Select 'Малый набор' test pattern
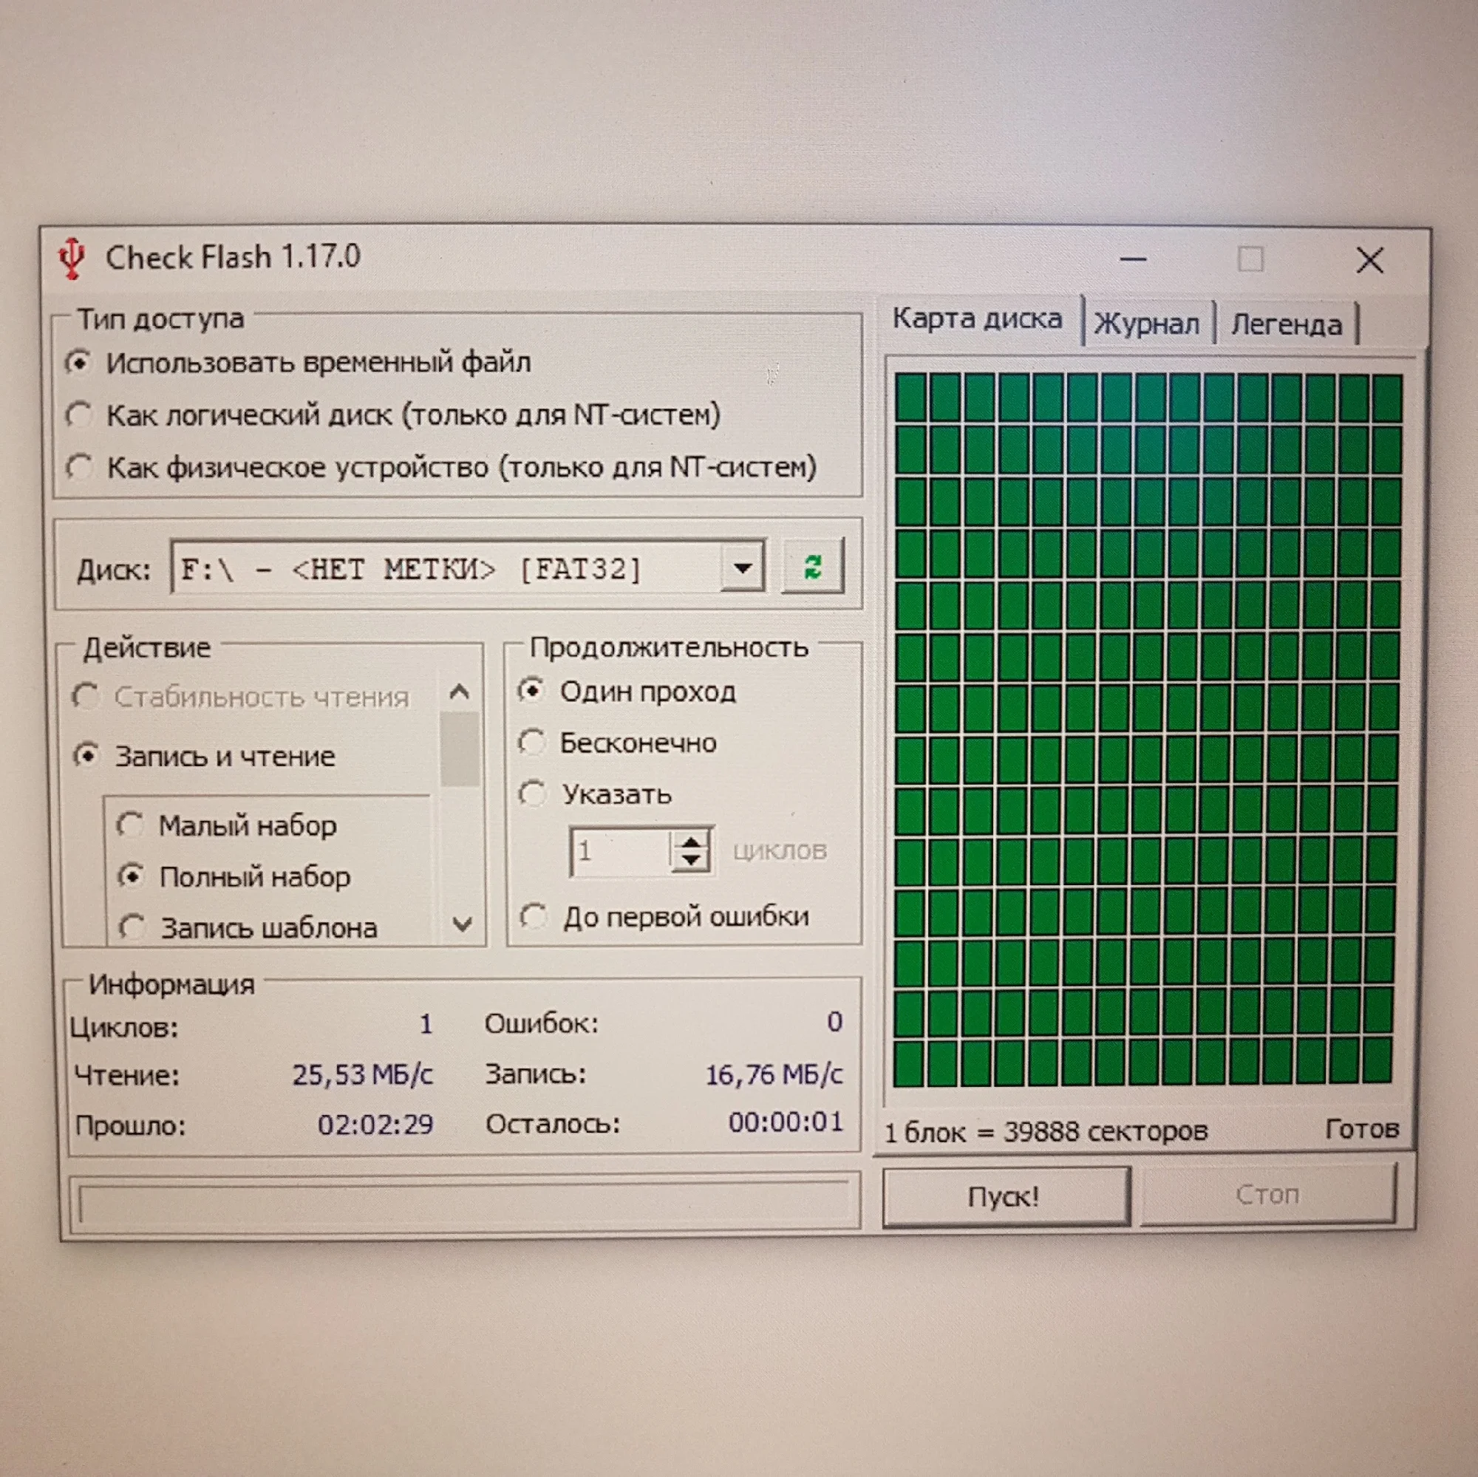This screenshot has width=1478, height=1477. (x=131, y=825)
